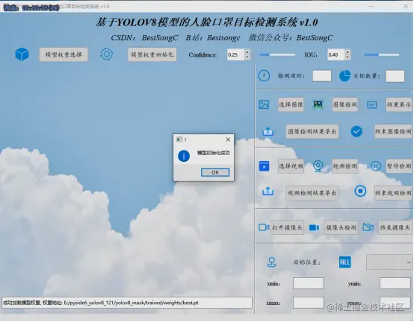
Task: Click the 结束摄像头 button
Action: 395,227
